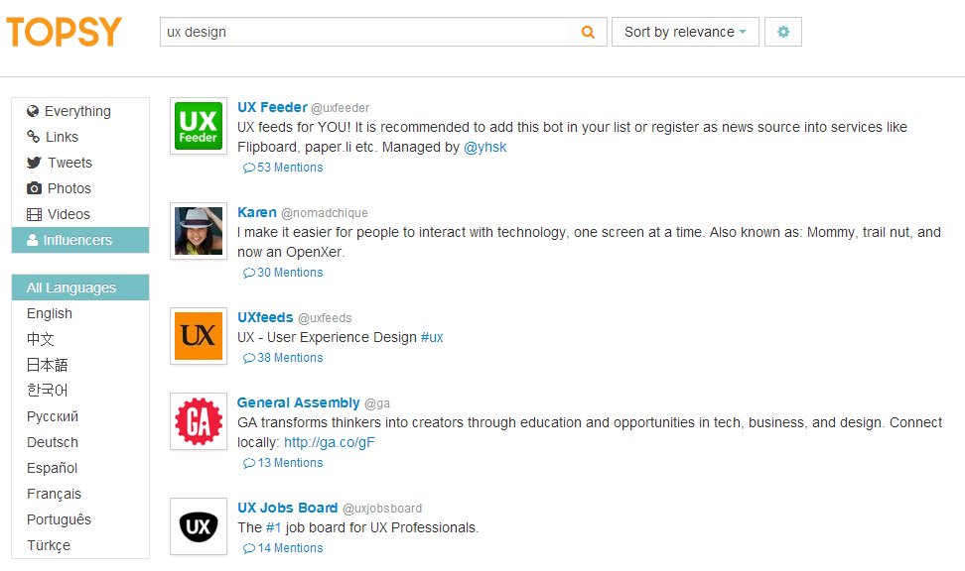Focus the ux design search field
Viewport: 965px width, 571px height.
pyautogui.click(x=363, y=32)
